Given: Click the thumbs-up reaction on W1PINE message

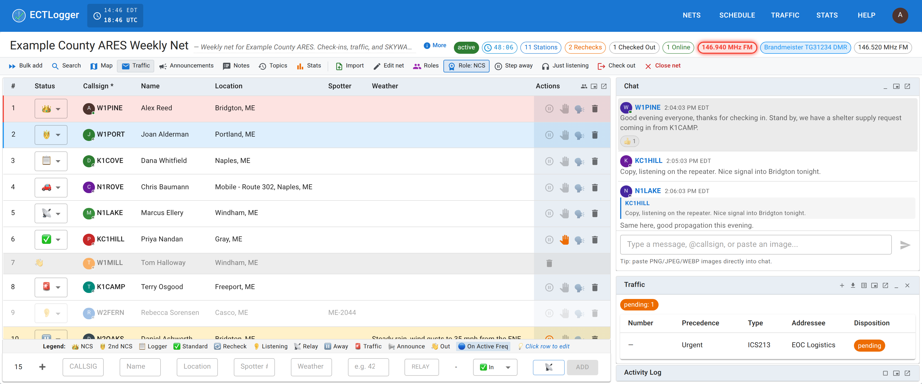Looking at the screenshot, I should click(629, 141).
